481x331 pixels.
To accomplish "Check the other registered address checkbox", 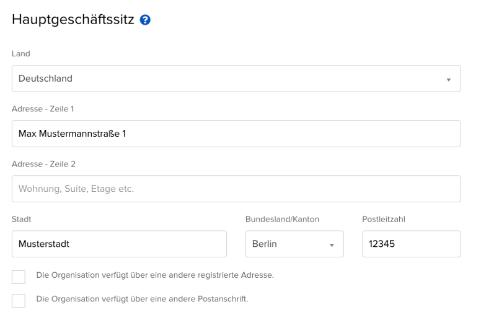I will pos(19,277).
